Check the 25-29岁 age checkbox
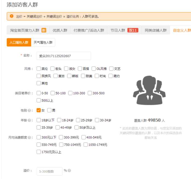The image size is (191, 179). click(x=78, y=120)
